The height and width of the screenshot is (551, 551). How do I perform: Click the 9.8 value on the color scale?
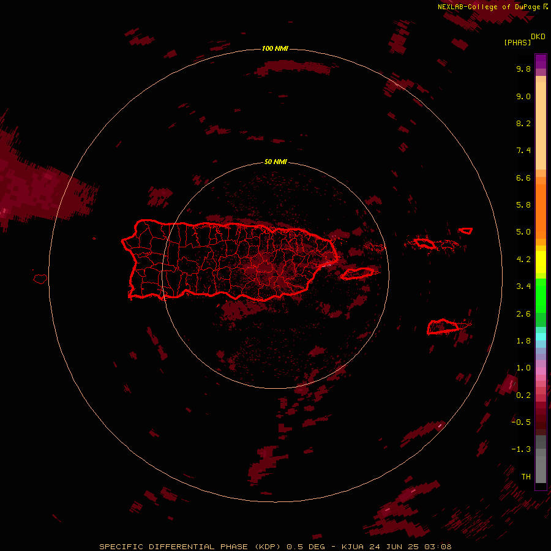point(523,69)
